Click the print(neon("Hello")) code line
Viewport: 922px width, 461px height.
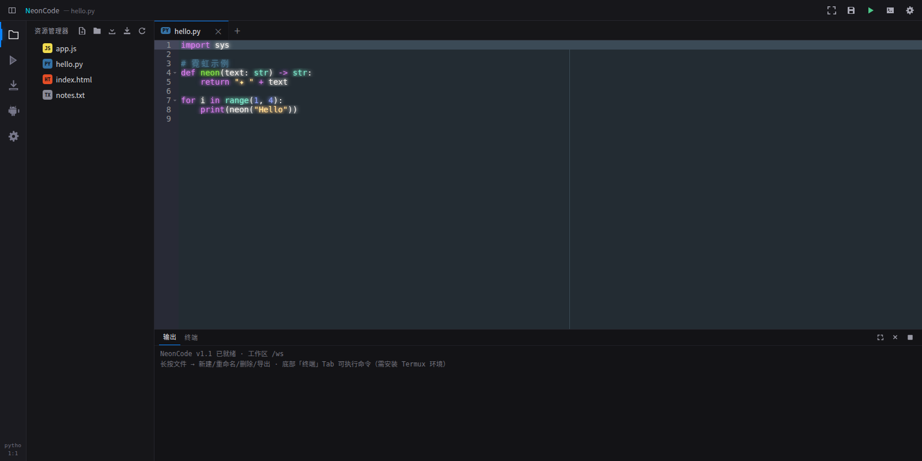pyautogui.click(x=249, y=109)
